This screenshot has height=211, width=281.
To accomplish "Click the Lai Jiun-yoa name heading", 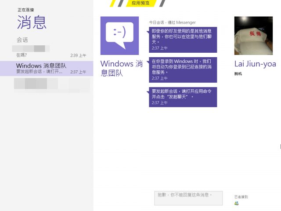I will [x=255, y=64].
